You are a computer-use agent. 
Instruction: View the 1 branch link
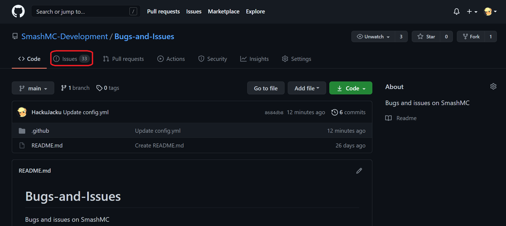click(x=75, y=88)
